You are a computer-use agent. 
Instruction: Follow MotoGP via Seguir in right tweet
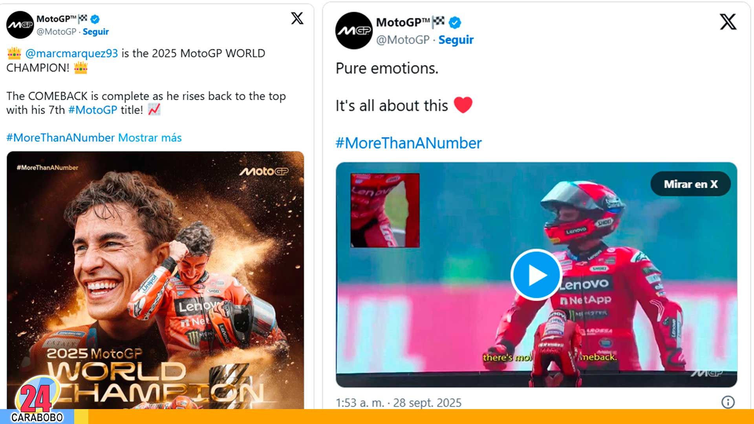tap(456, 40)
